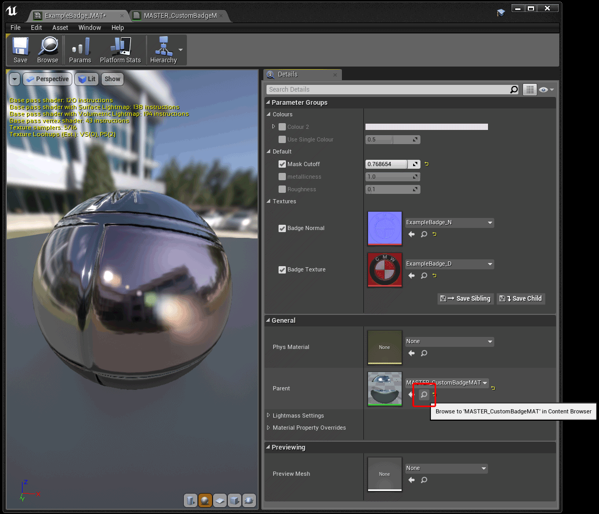Open the Window menu
Image resolution: width=599 pixels, height=514 pixels.
(x=89, y=27)
